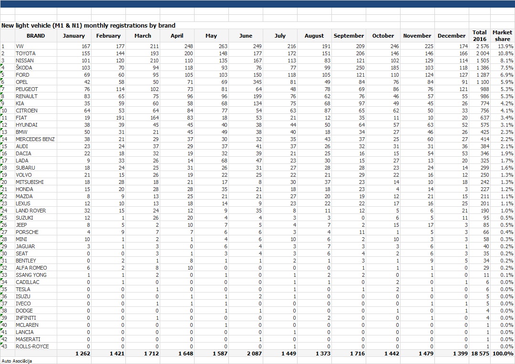Click the OPEL brand cell
Viewport: 515px width, 364px height.
tap(36, 82)
